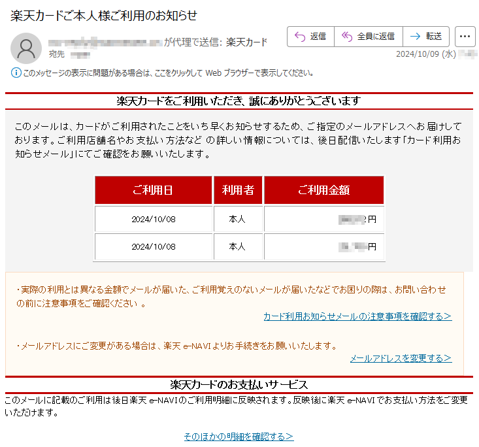Click sender name 楽天カード in header
This screenshot has width=479, height=447.
click(246, 42)
